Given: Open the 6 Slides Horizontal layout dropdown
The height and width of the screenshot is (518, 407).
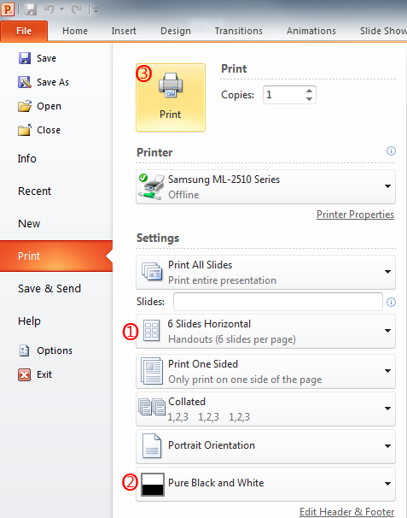Looking at the screenshot, I should pyautogui.click(x=265, y=332).
